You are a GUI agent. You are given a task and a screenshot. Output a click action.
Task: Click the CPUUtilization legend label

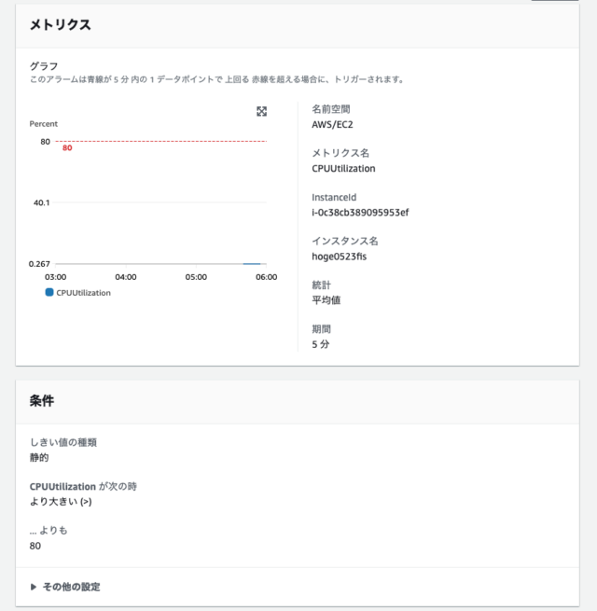(83, 293)
